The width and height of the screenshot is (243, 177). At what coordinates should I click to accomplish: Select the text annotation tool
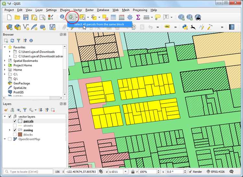click(166, 17)
